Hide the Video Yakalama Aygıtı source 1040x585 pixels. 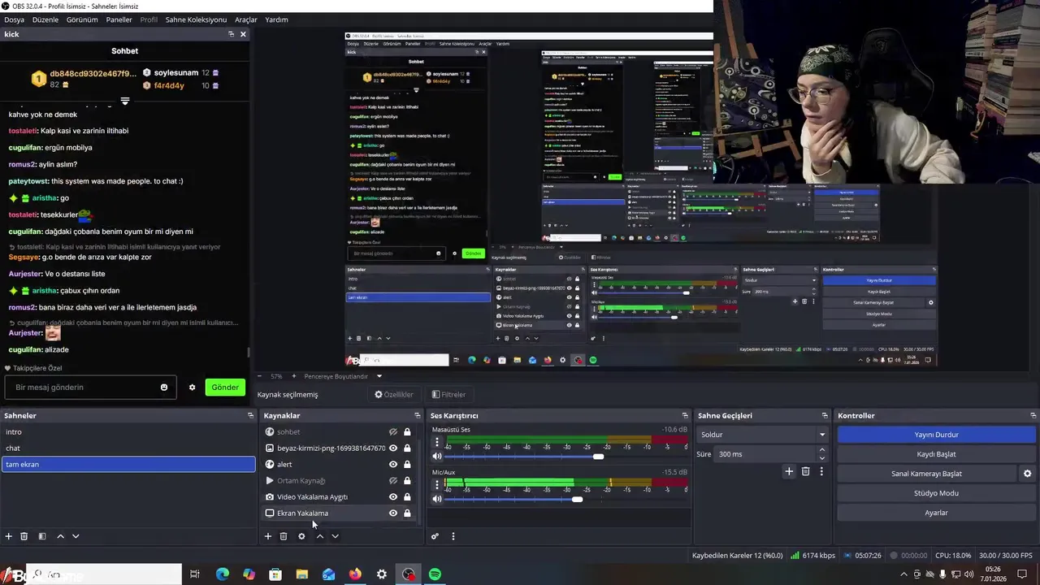pos(393,496)
